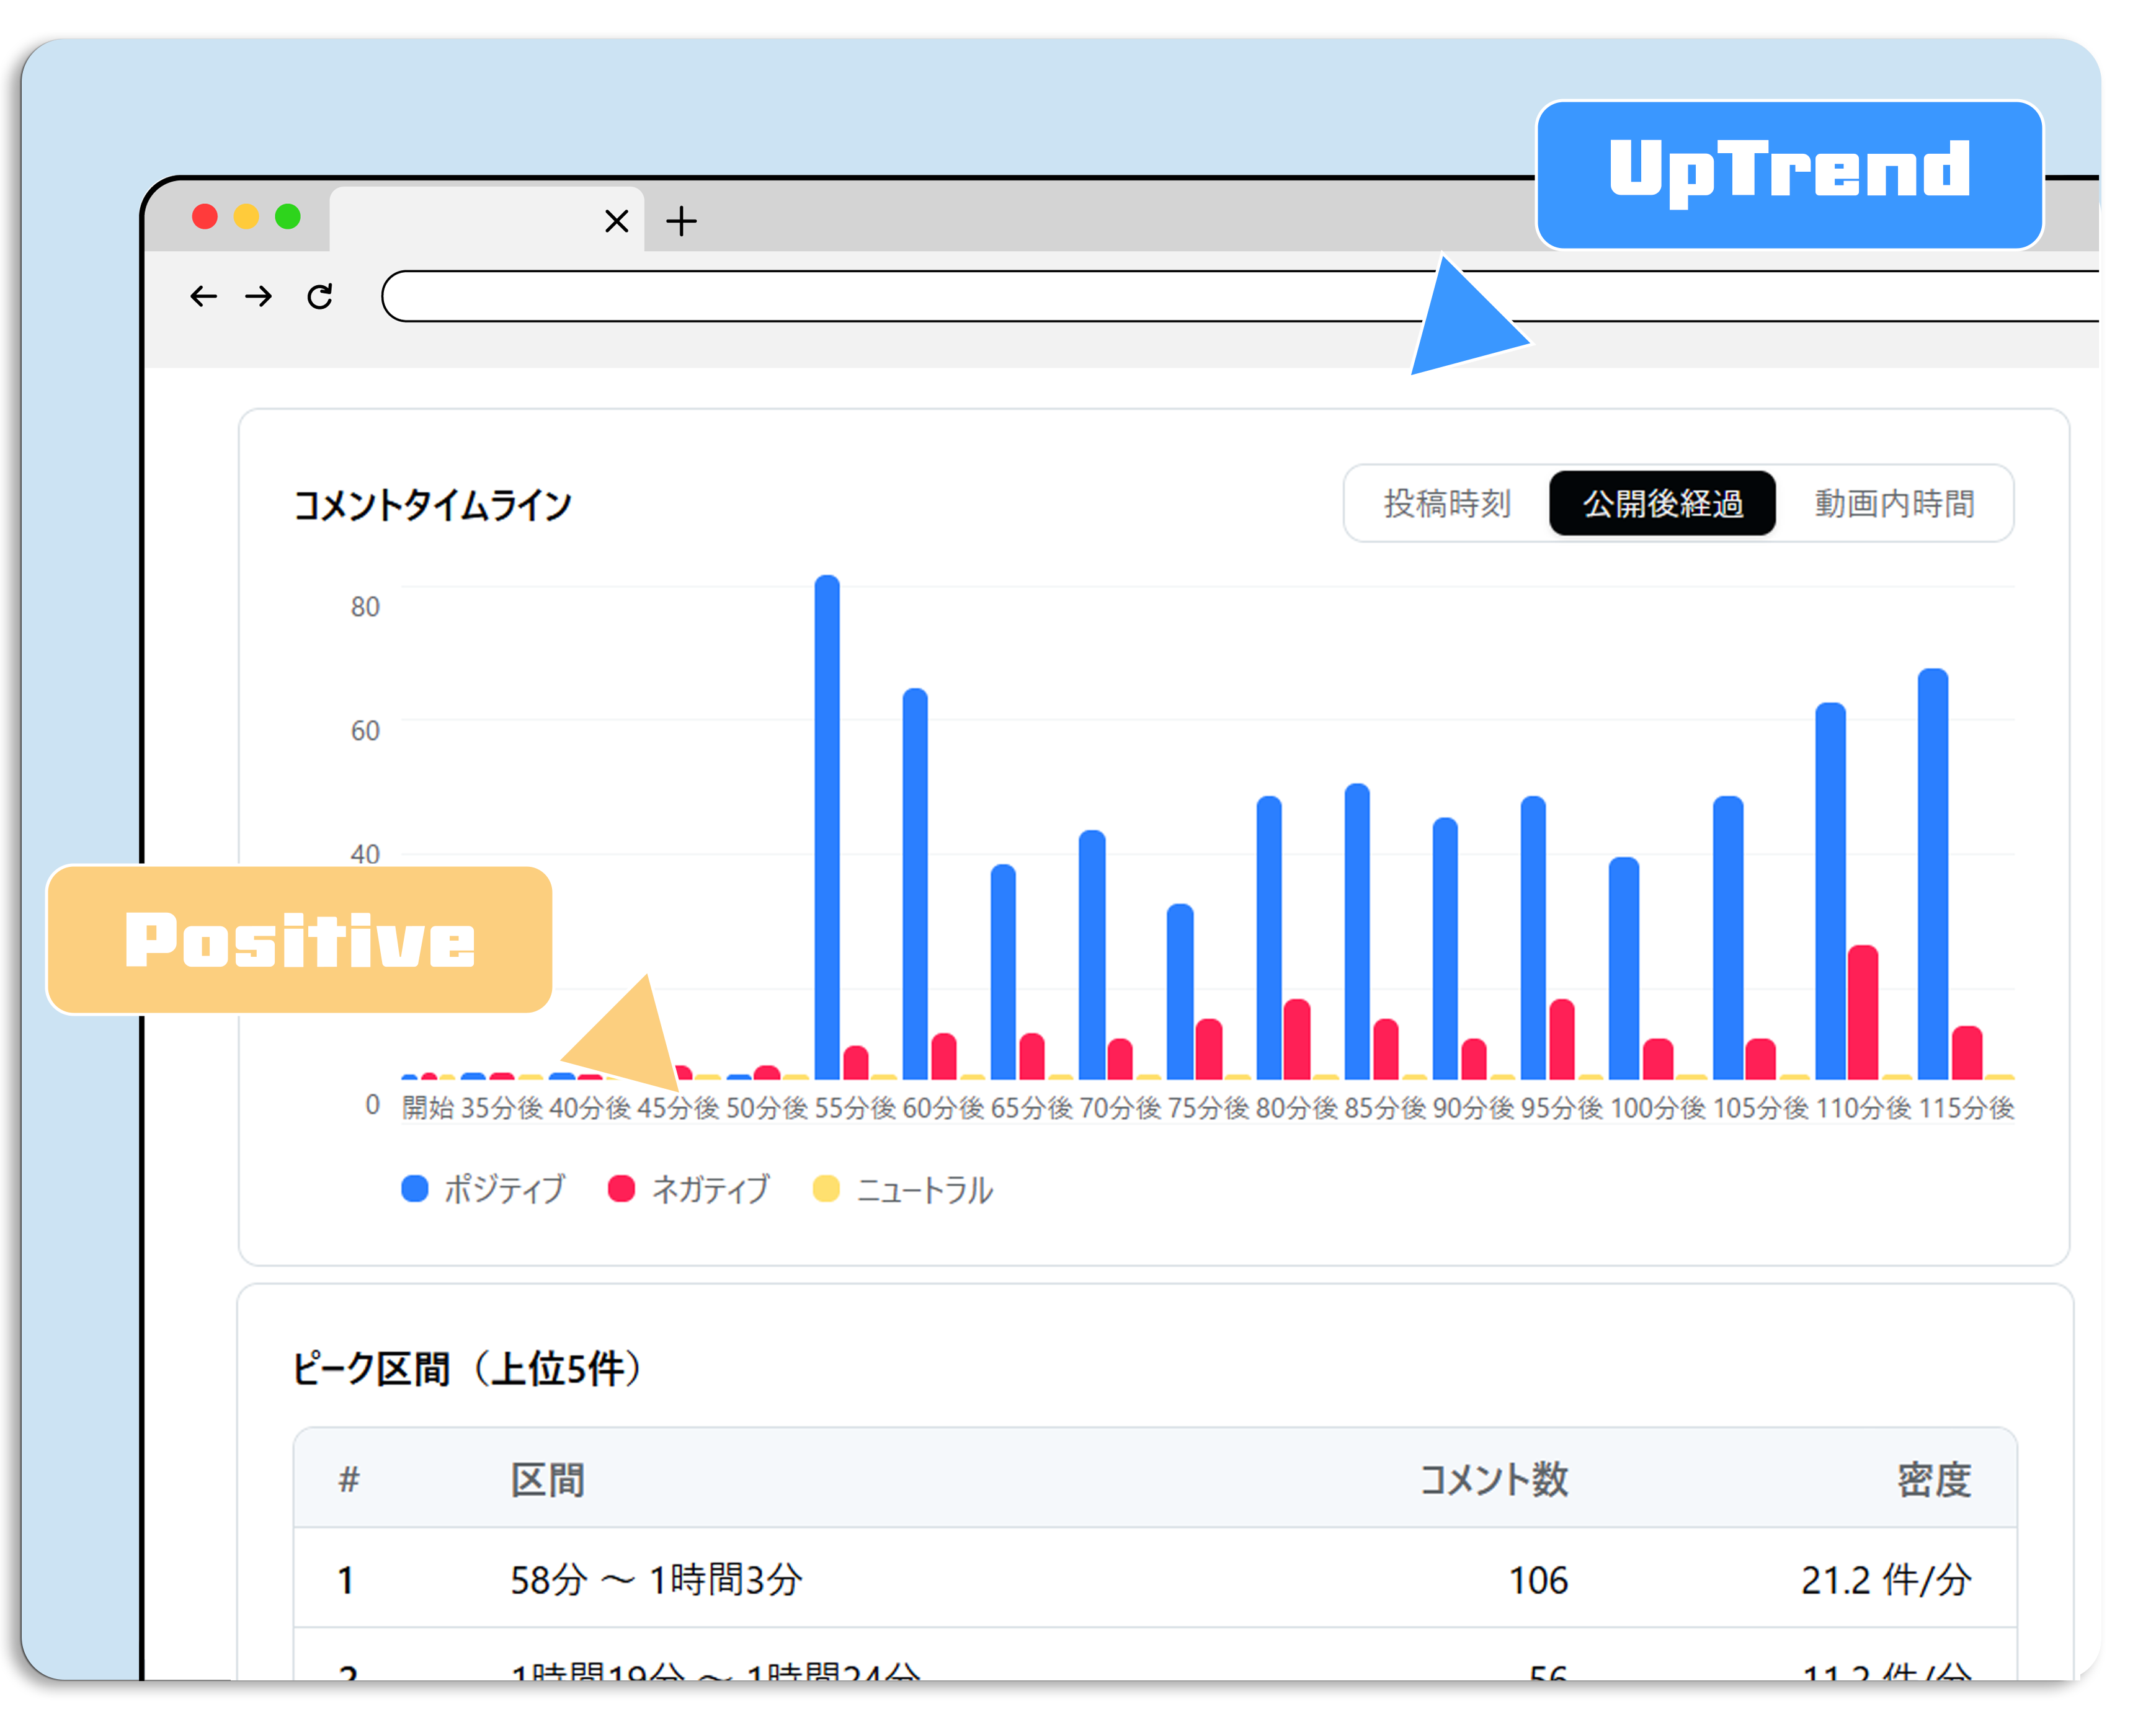Click the 開始 axis label
2156x1730 pixels.
[x=427, y=1107]
